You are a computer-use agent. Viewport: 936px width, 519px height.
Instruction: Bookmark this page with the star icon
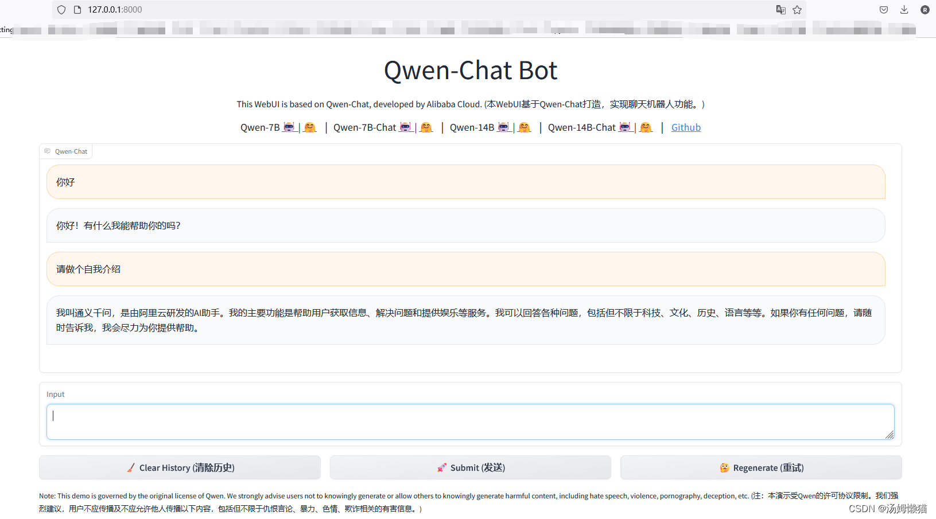pos(797,10)
